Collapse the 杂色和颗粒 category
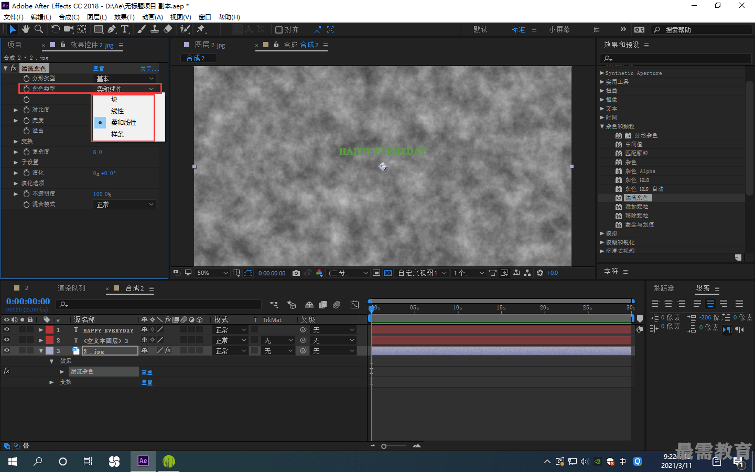 pos(602,126)
